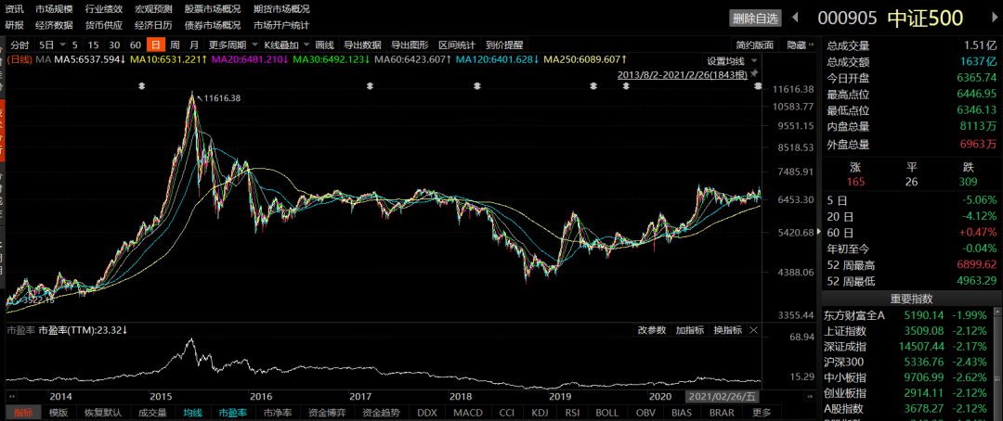1003x421 pixels.
Task: Select the BOLL indicator tab
Action: [606, 413]
